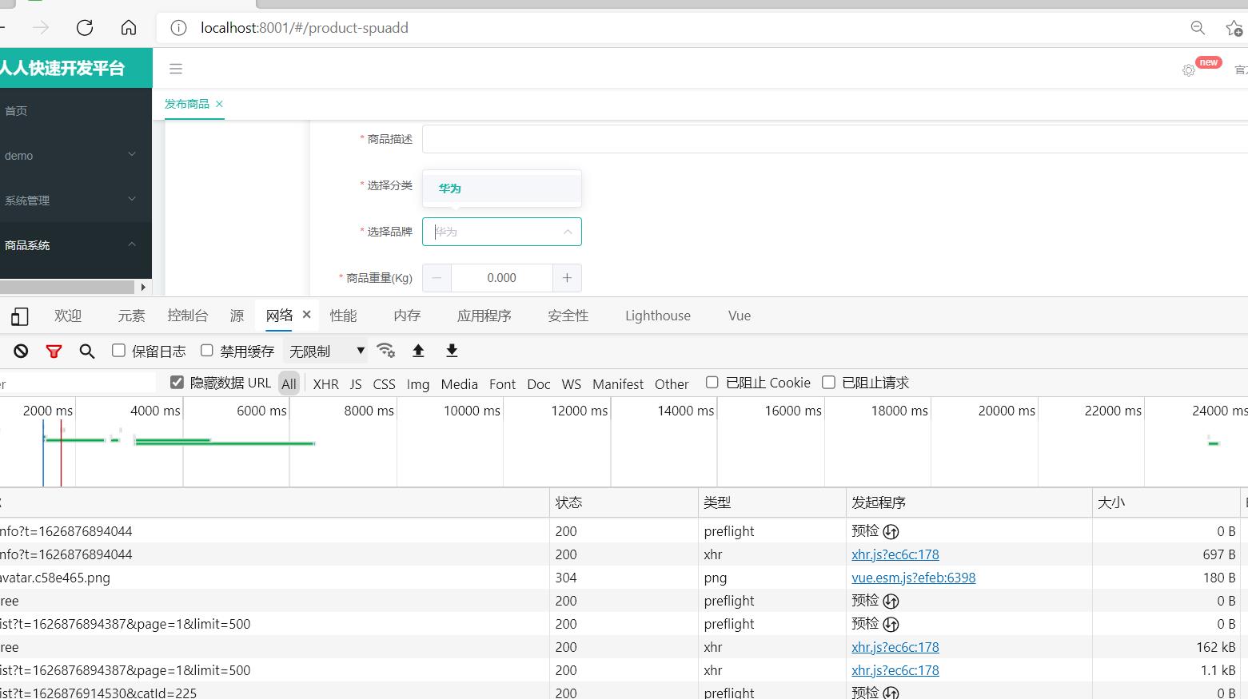Add page to favorites star icon
The height and width of the screenshot is (699, 1248).
click(1234, 28)
